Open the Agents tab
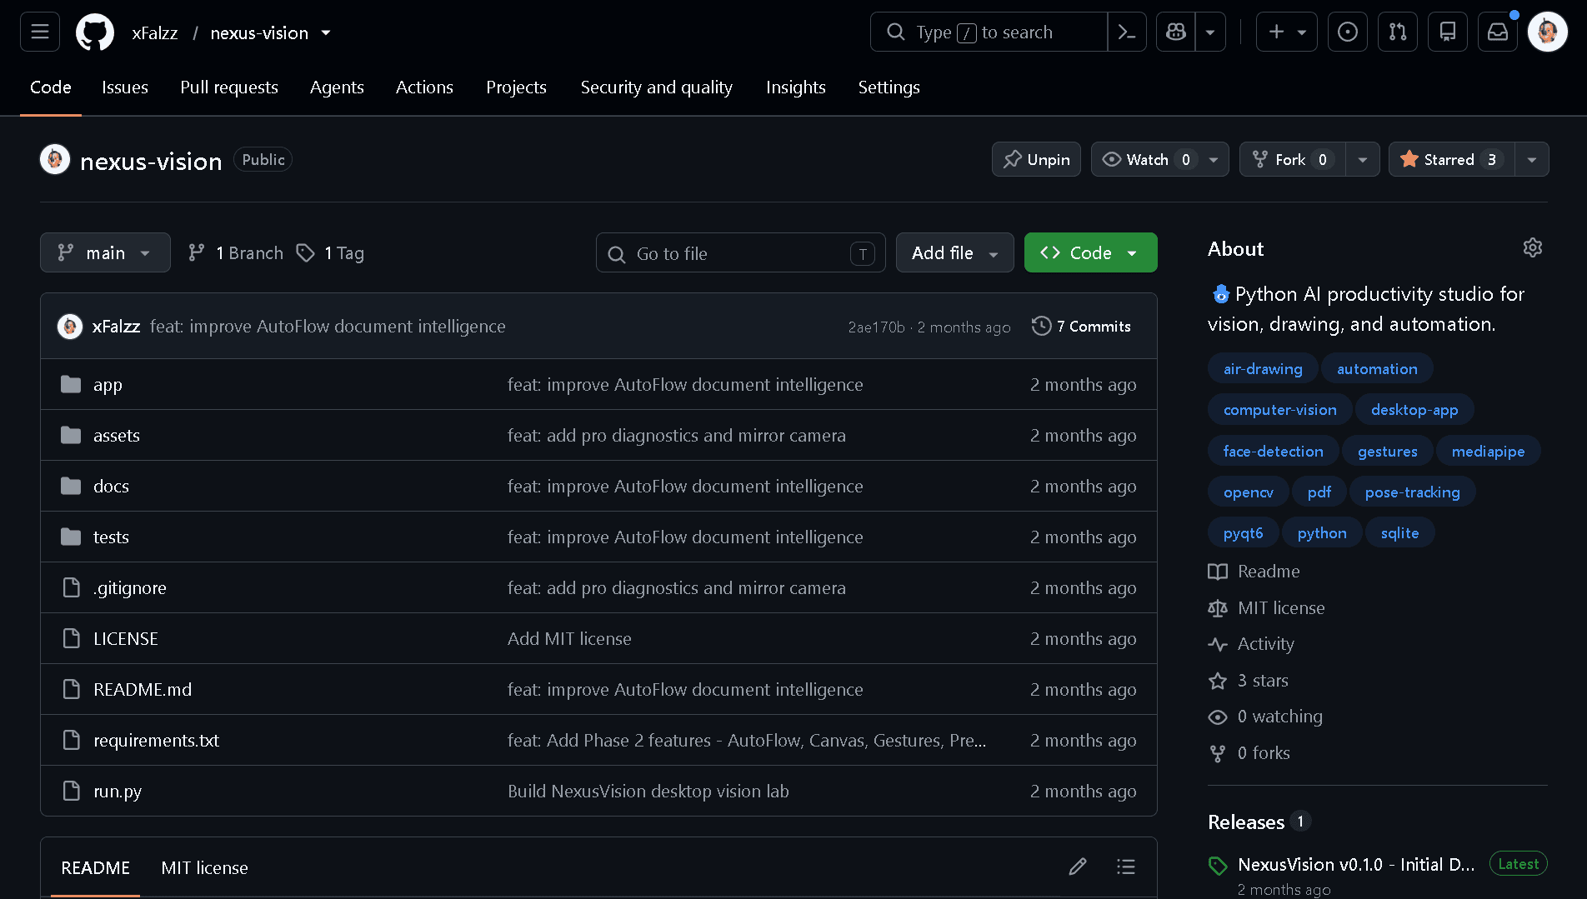Image resolution: width=1587 pixels, height=899 pixels. pyautogui.click(x=337, y=87)
